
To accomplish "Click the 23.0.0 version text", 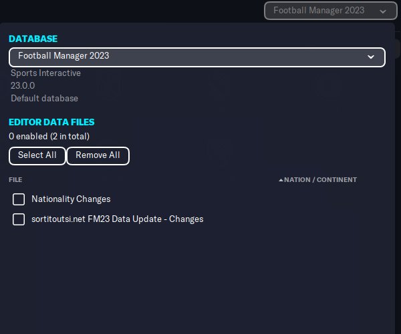I will pos(23,85).
